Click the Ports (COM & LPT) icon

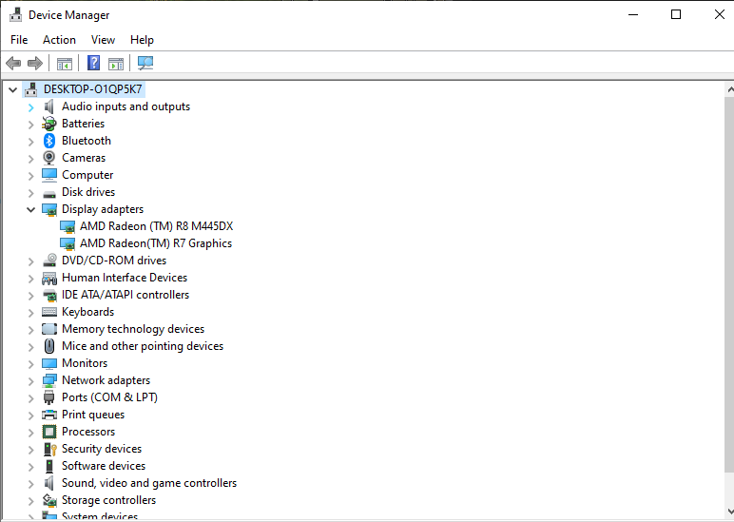click(x=49, y=398)
